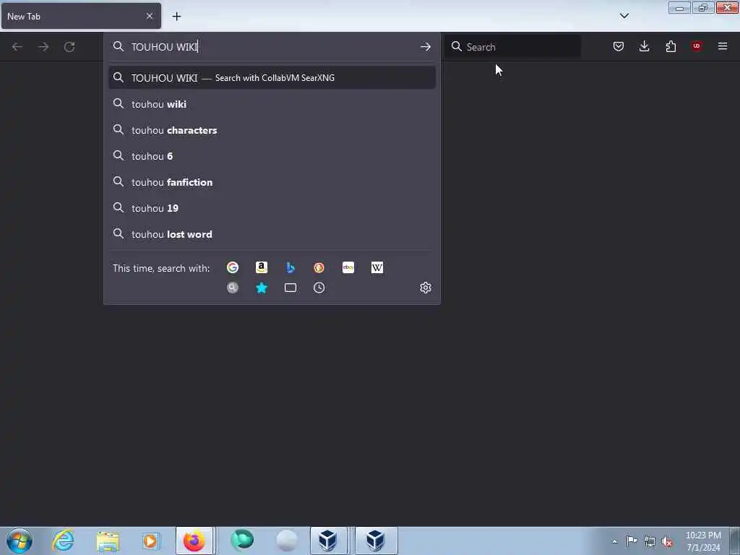Open Save to Pocket icon
Image resolution: width=740 pixels, height=555 pixels.
point(619,46)
